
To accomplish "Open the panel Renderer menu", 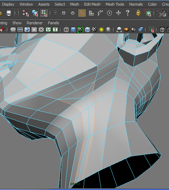I will 35,23.
